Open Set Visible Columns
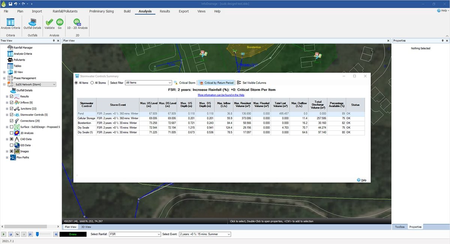 [252, 82]
